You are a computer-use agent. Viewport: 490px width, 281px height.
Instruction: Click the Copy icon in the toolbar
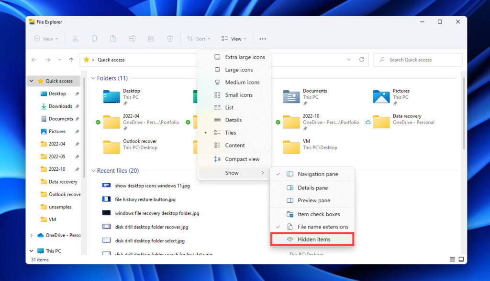pos(94,39)
